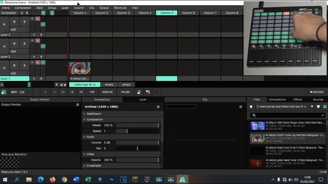This screenshot has height=184, width=328.
Task: Assign Layer 3 to crossfader A
Action: click(34, 35)
